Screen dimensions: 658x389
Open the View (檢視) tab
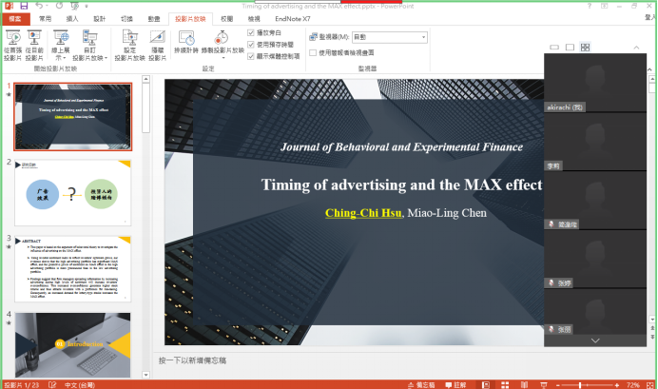coord(254,19)
